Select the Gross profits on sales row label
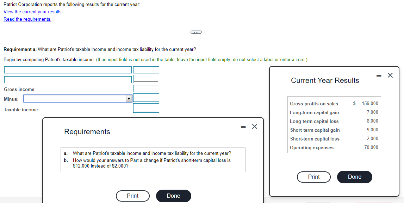This screenshot has height=203, width=404. click(x=314, y=104)
